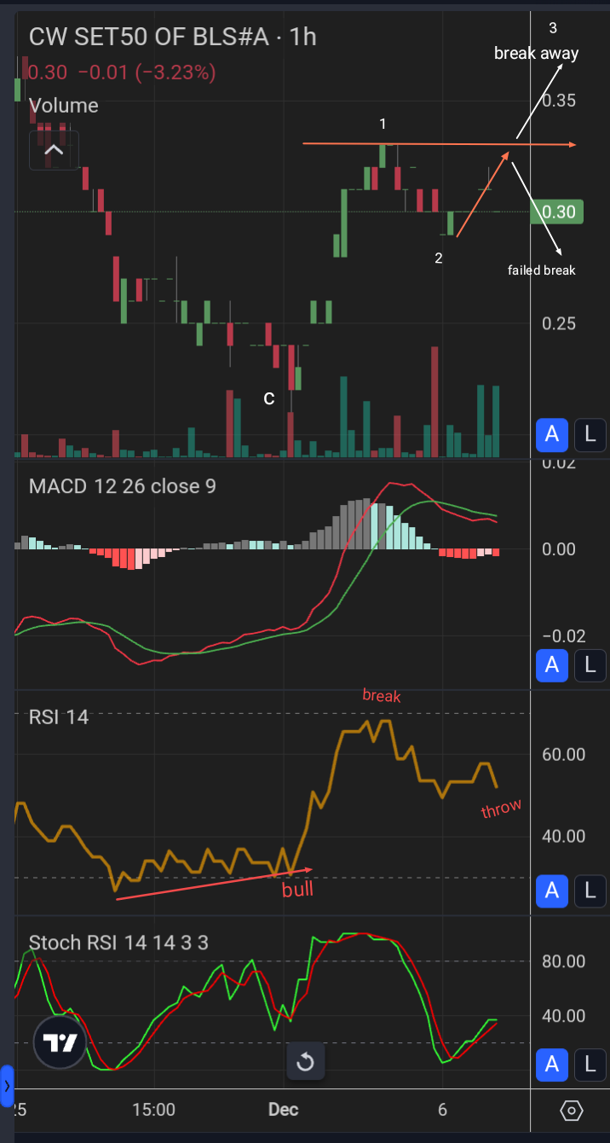610x1143 pixels.
Task: Toggle log scale L in RSI pane
Action: pos(590,891)
